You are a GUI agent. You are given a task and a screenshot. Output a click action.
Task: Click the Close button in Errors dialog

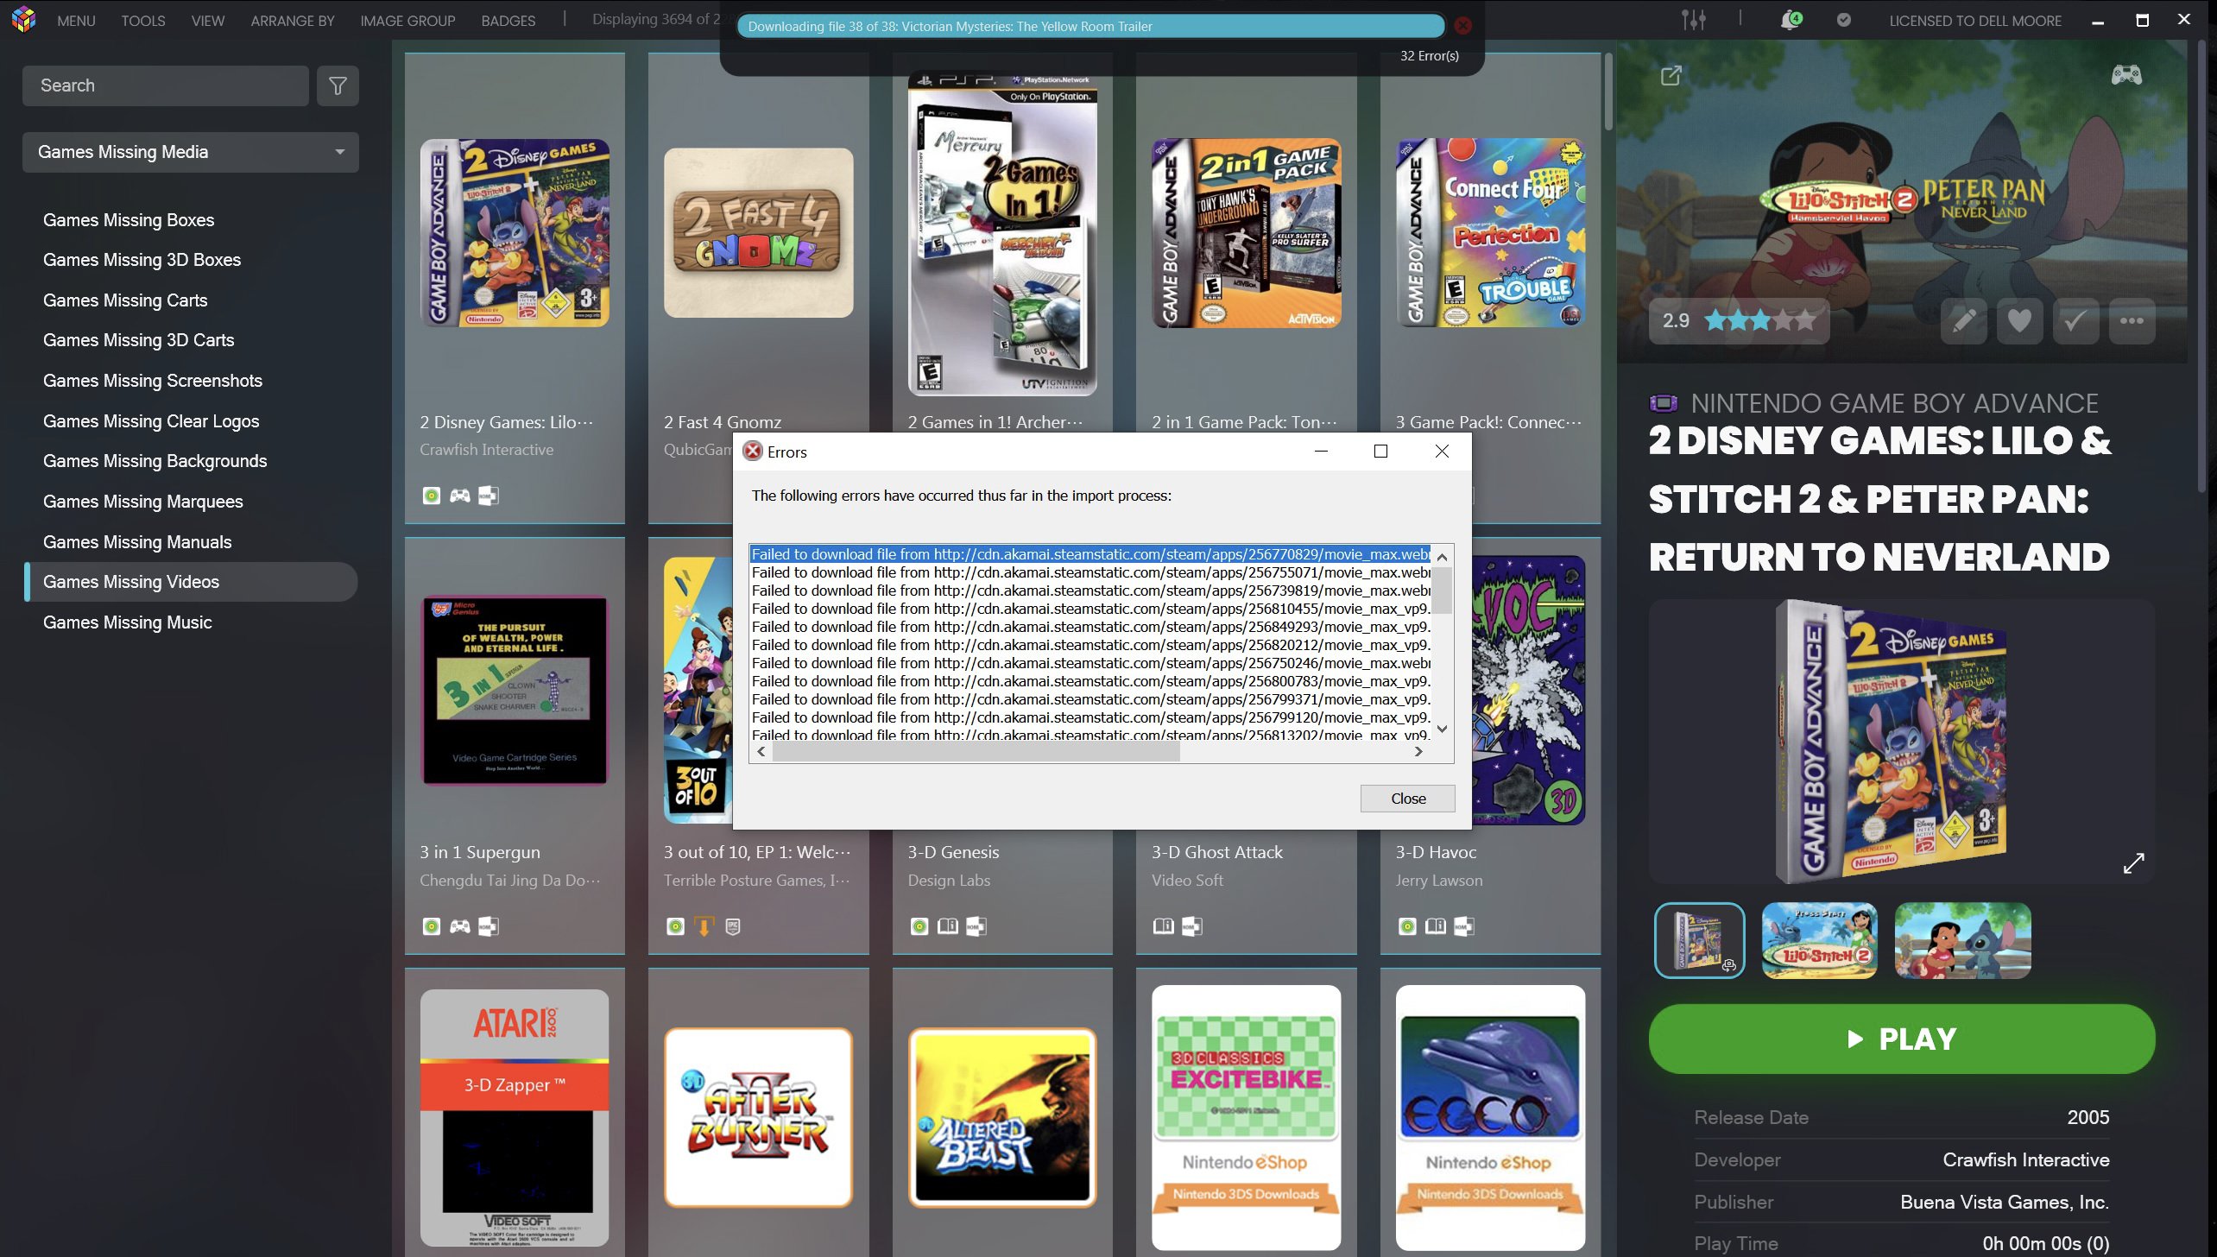[1407, 799]
